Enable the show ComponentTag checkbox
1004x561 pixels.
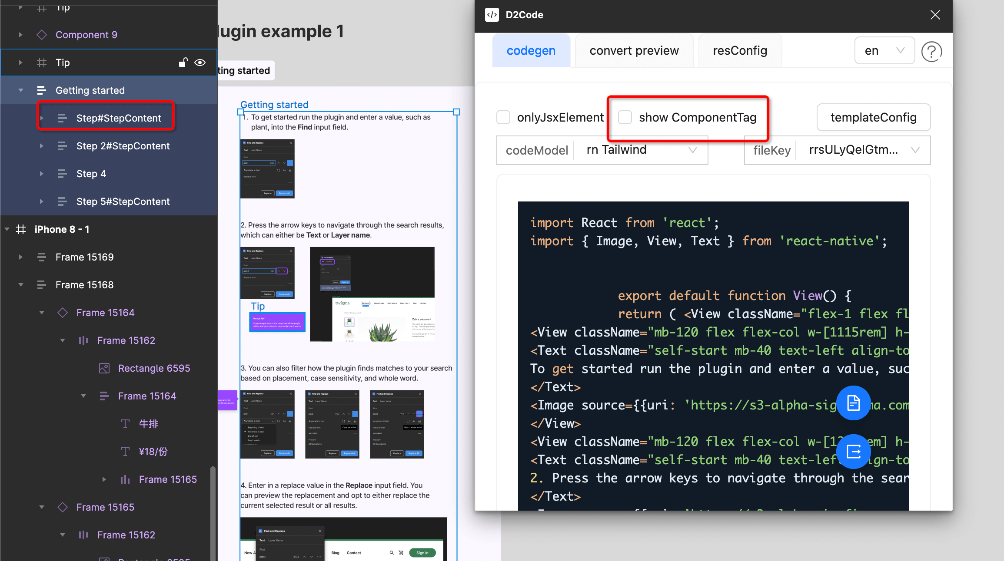tap(625, 117)
